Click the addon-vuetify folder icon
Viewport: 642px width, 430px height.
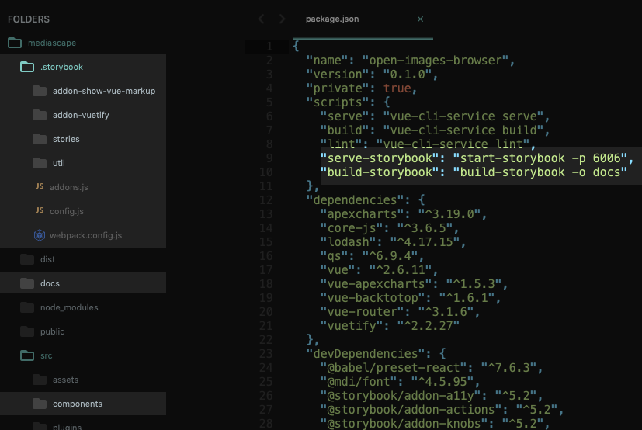click(40, 115)
